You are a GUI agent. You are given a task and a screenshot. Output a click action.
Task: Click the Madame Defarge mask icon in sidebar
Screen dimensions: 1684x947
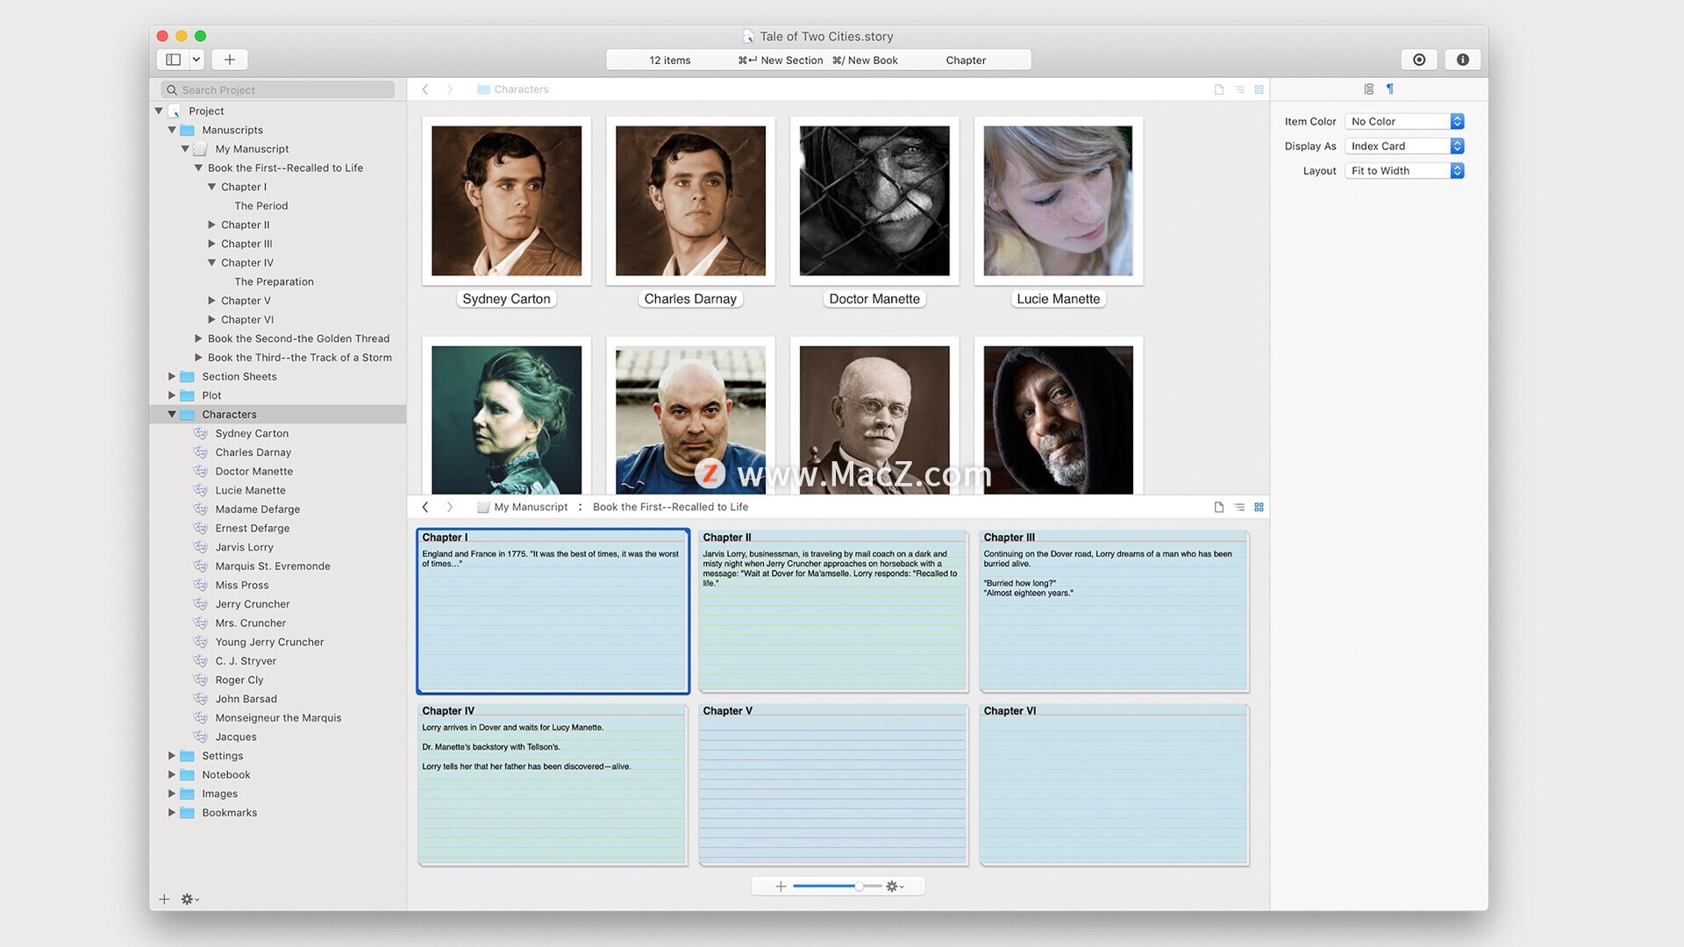pyautogui.click(x=201, y=509)
